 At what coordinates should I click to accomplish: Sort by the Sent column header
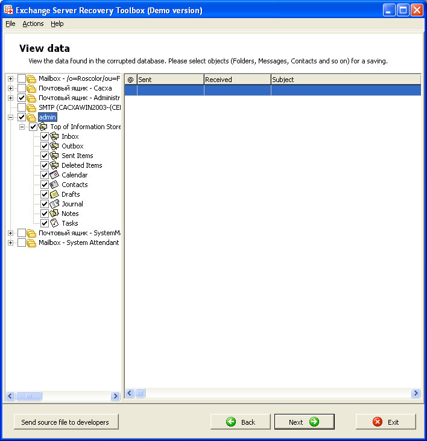pos(170,80)
